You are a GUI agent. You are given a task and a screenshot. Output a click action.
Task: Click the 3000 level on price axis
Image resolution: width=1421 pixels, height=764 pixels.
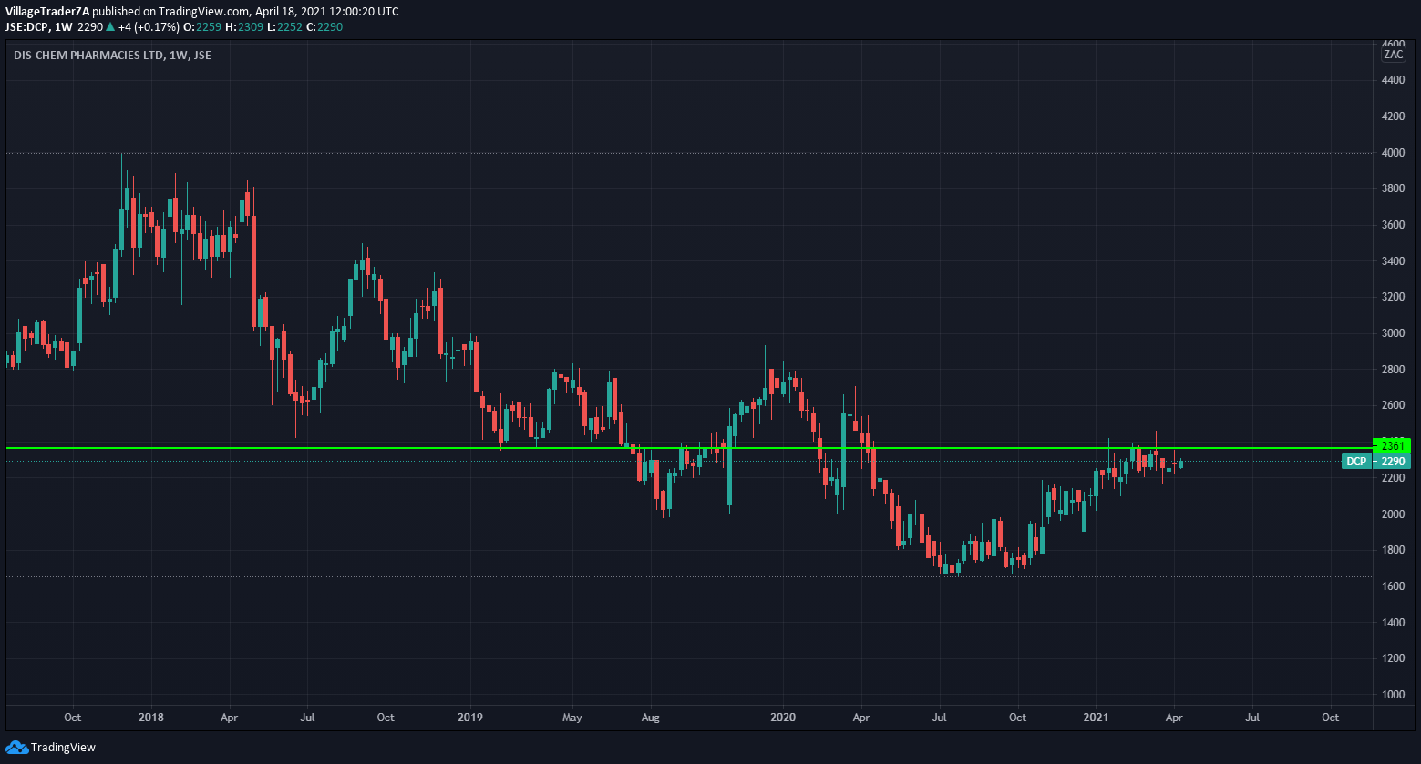[1393, 333]
